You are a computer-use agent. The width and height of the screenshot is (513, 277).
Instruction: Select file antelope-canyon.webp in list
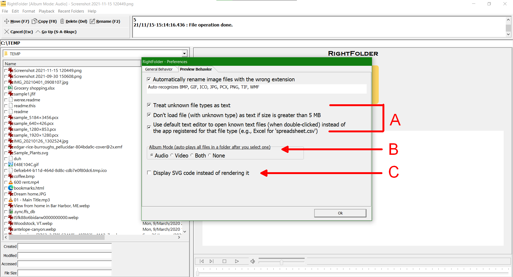pos(35,229)
